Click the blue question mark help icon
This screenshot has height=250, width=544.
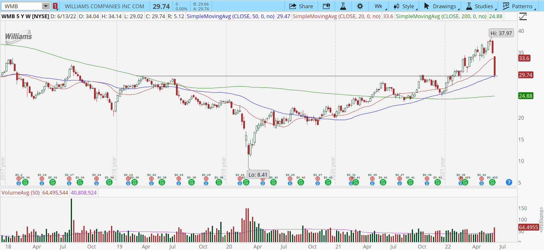tap(509, 182)
